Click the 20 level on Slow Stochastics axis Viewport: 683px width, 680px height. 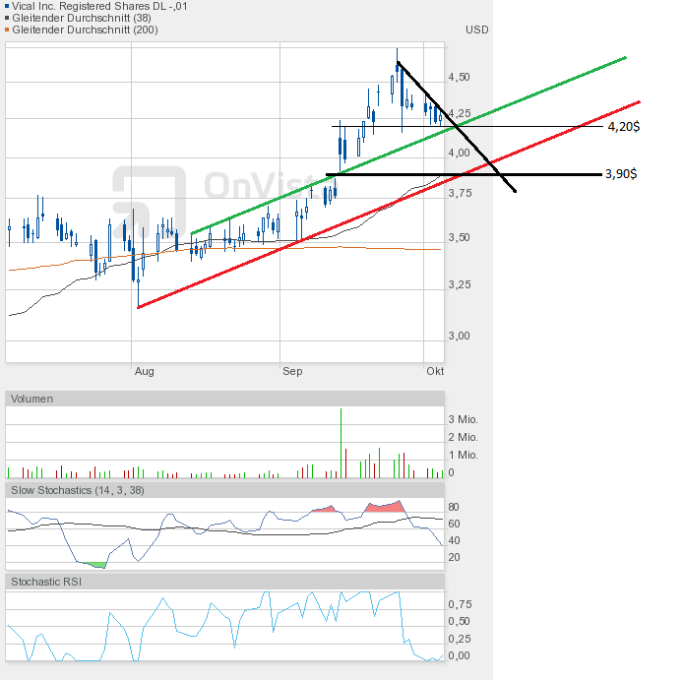[x=454, y=557]
